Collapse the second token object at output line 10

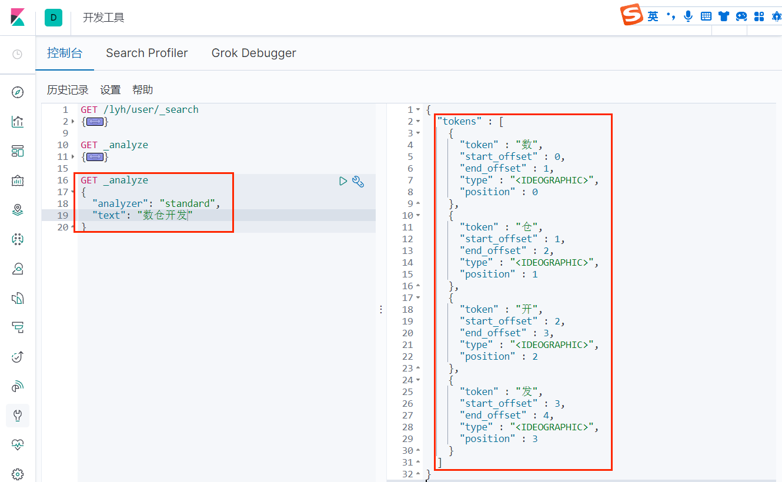[418, 216]
